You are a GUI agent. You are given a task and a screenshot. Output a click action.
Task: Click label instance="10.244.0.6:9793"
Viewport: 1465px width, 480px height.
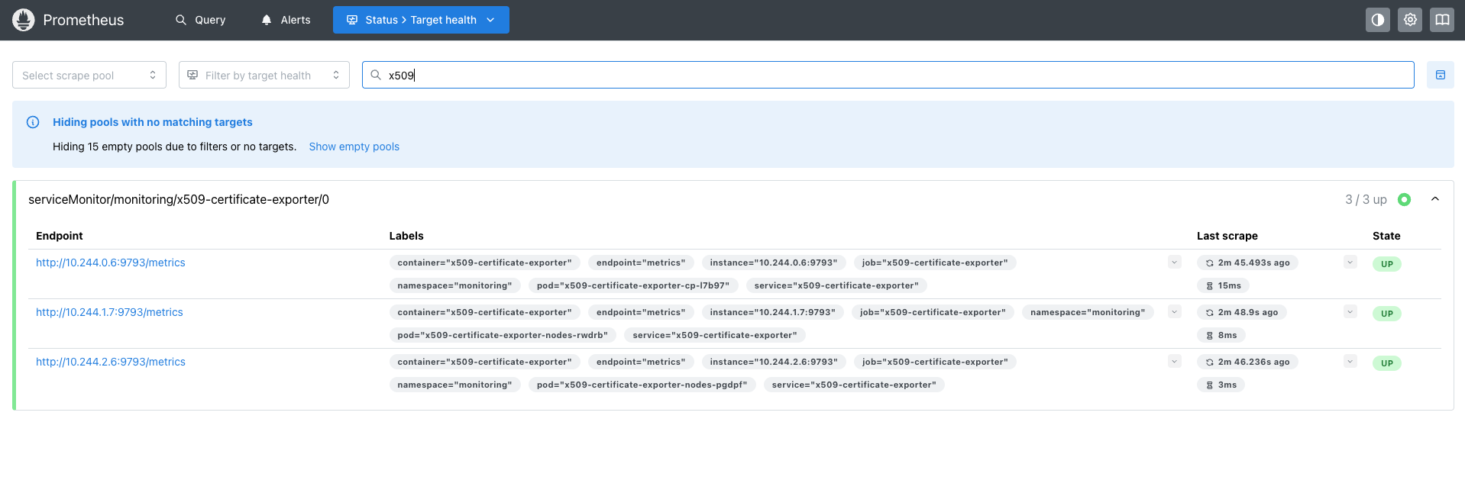[774, 263]
